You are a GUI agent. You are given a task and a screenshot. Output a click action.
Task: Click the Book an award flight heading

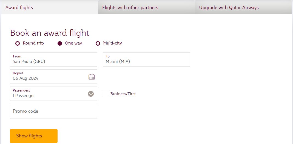pyautogui.click(x=50, y=33)
